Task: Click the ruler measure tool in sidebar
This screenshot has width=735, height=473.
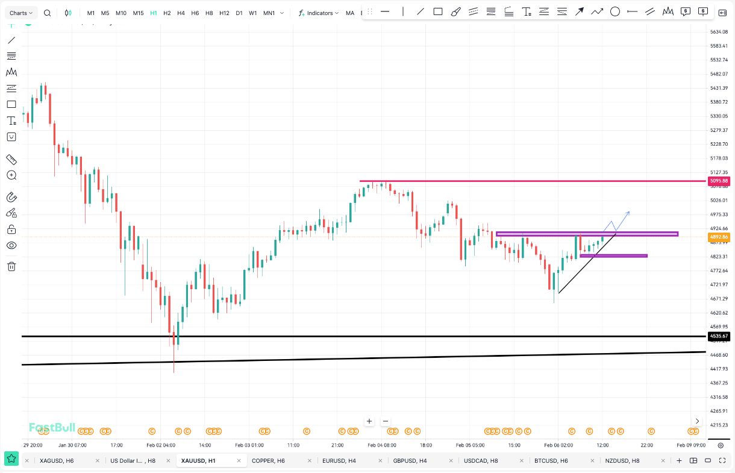Action: [11, 160]
